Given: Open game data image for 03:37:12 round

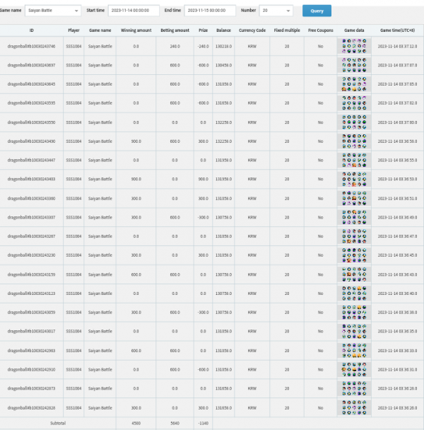Looking at the screenshot, I should [x=354, y=46].
